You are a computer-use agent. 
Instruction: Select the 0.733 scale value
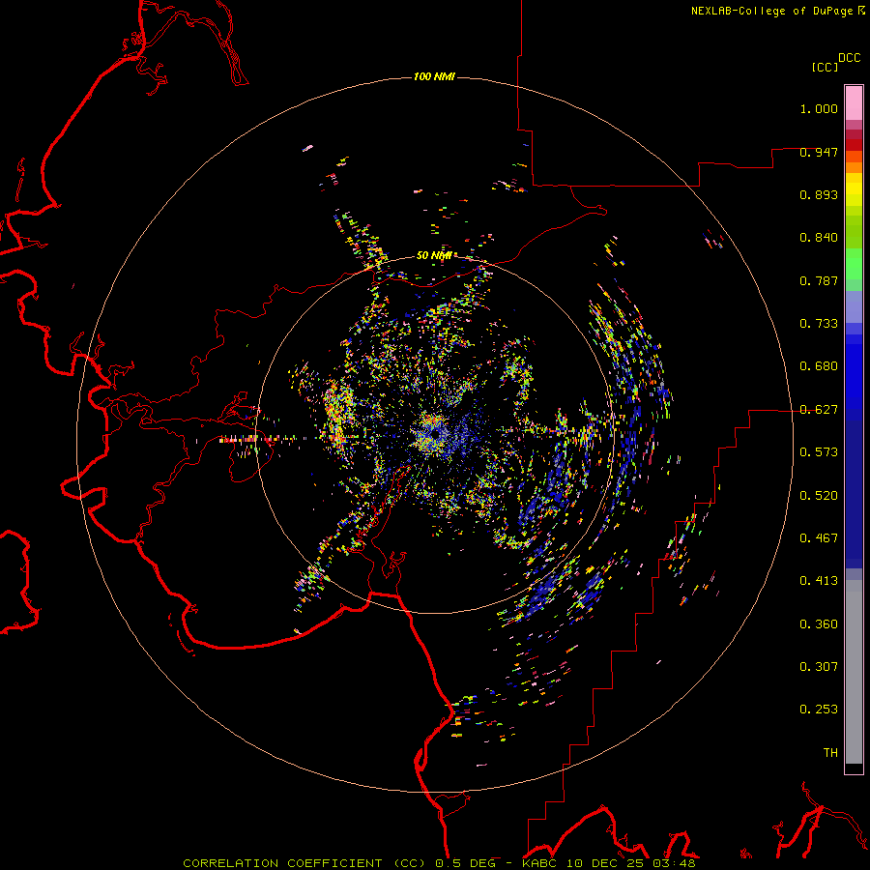[x=819, y=324]
